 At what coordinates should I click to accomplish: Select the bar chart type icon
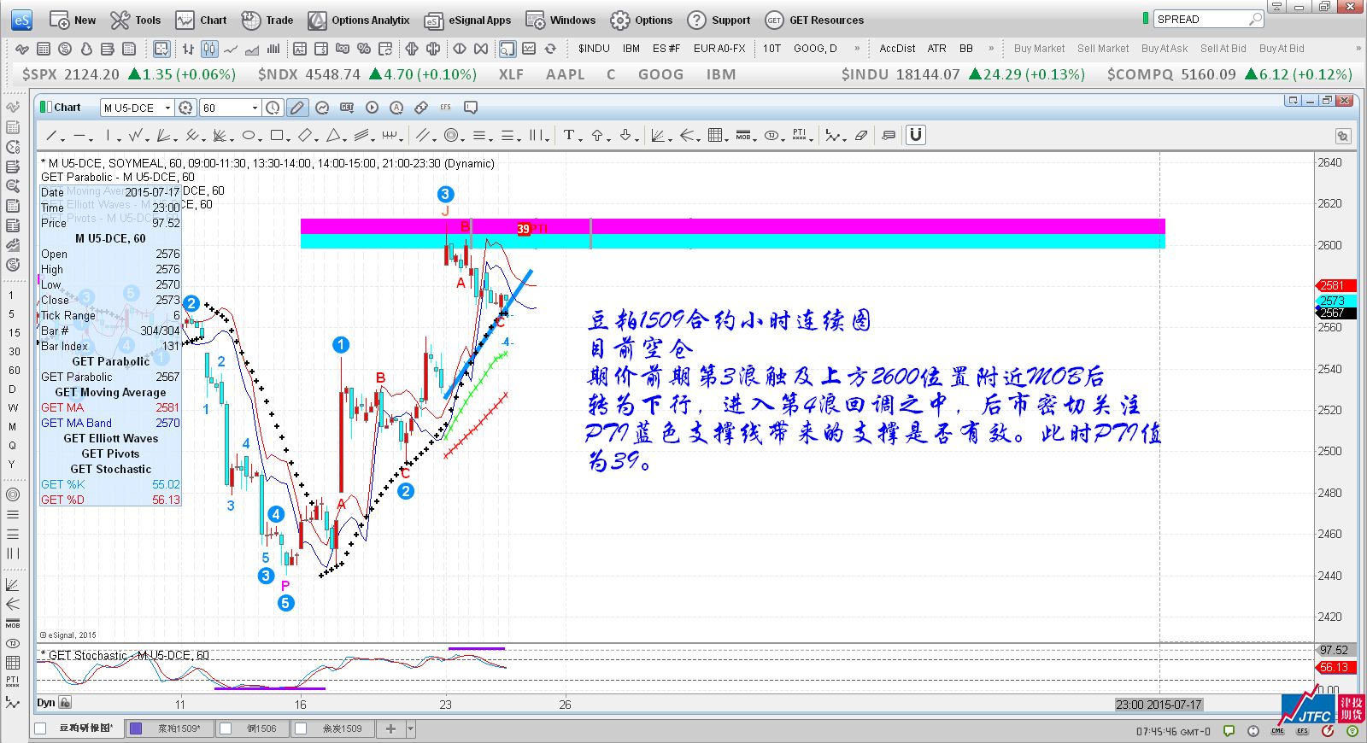188,49
